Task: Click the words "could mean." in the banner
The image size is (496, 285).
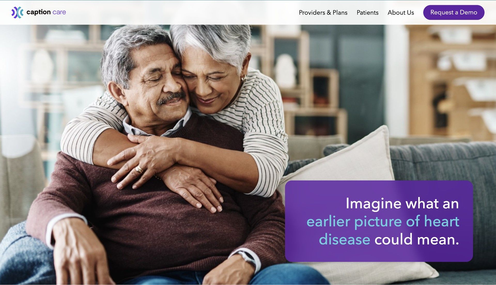Action: (x=417, y=239)
